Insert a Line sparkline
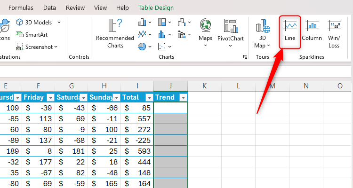Viewport: 353px width, 188px height. click(290, 32)
